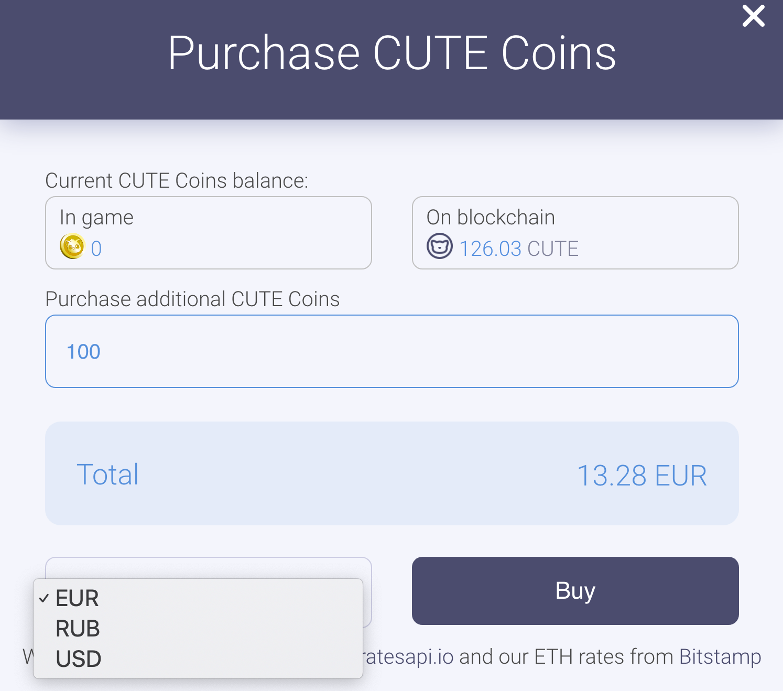783x691 pixels.
Task: Click the Purchase CUTE Coins title
Action: click(x=391, y=53)
